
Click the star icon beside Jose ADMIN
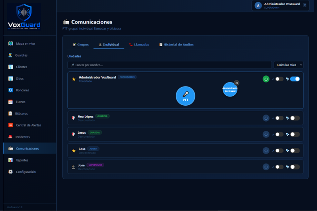pyautogui.click(x=74, y=151)
